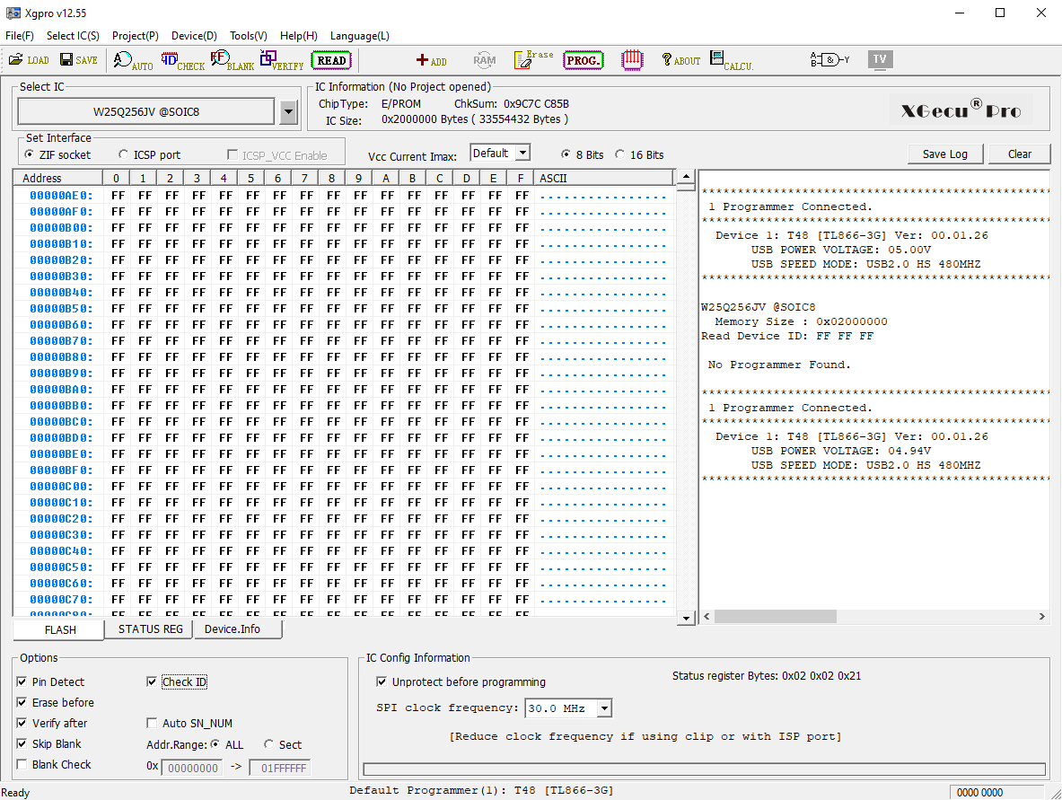Click the LOAD file toolbar icon

[x=29, y=60]
